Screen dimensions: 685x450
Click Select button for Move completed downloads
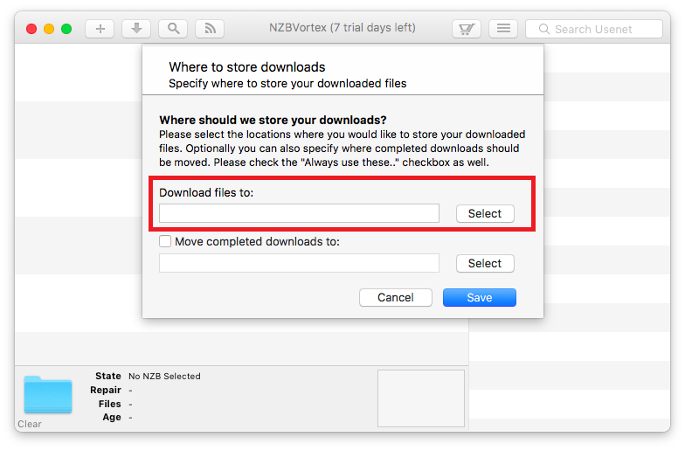pos(485,264)
